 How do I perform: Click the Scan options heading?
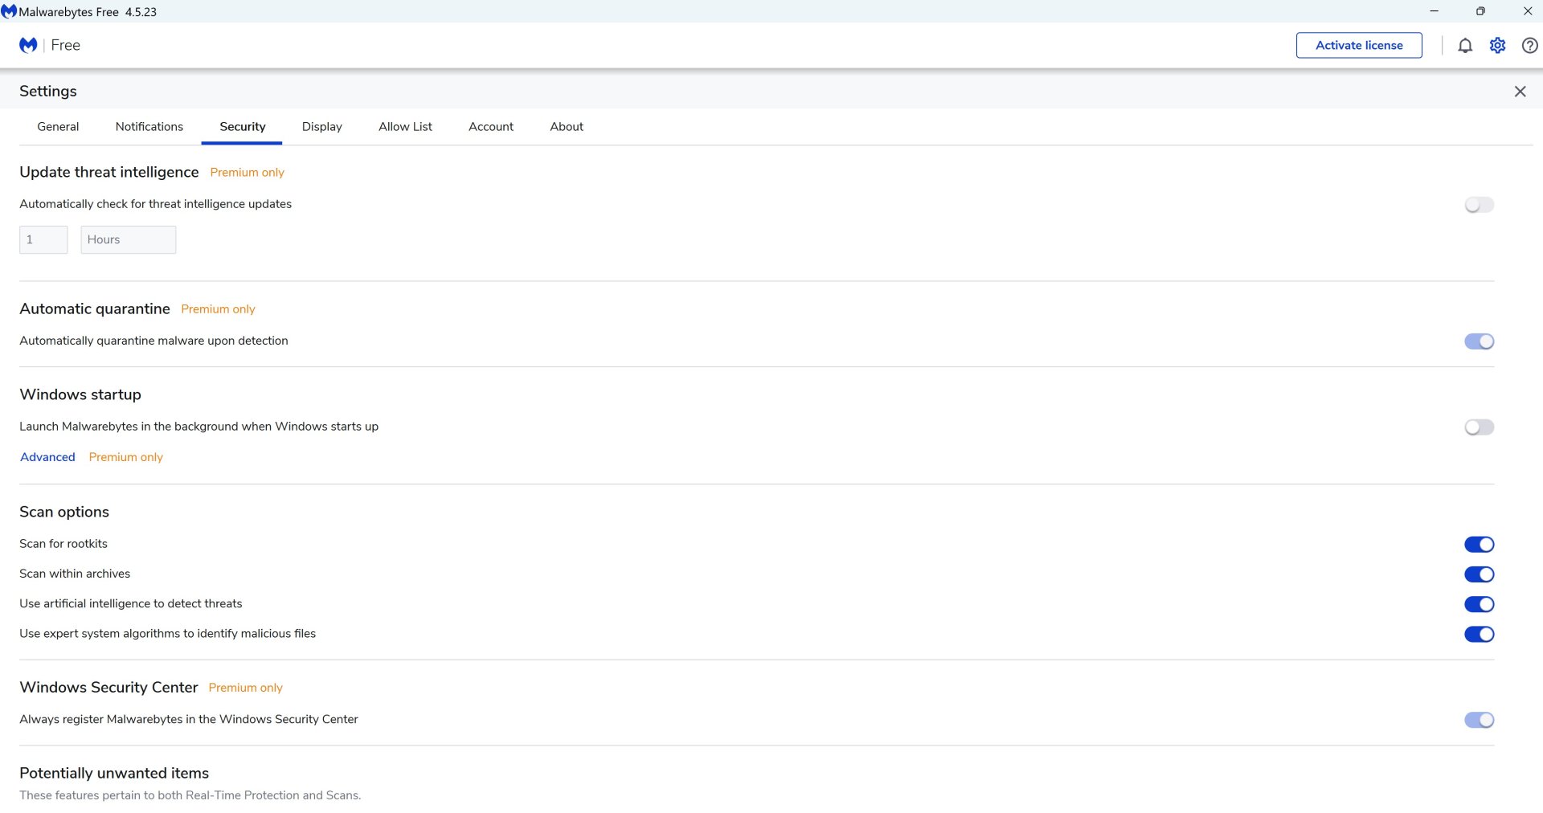pos(64,512)
